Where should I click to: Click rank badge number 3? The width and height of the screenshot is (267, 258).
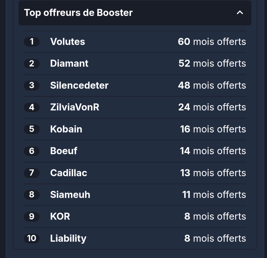[x=32, y=85]
